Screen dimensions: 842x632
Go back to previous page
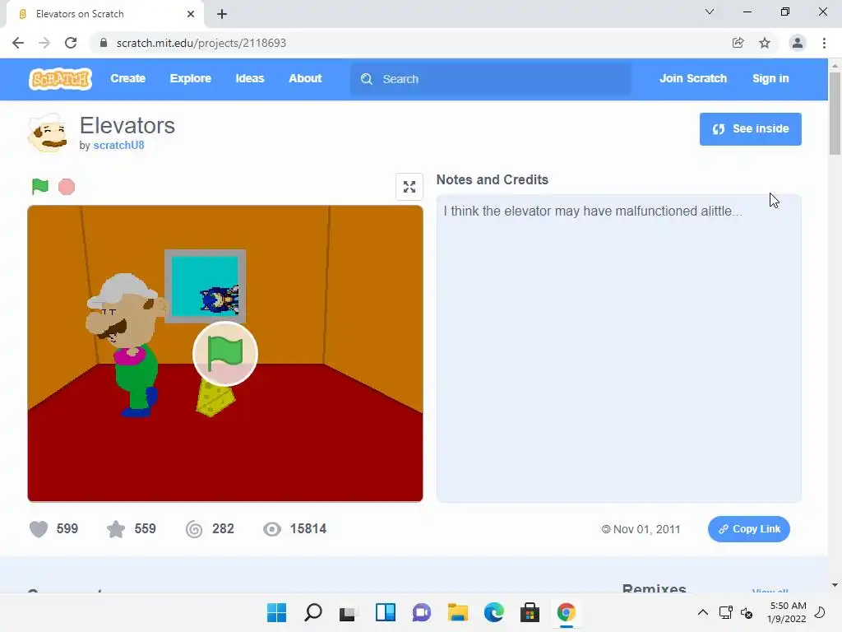pos(18,43)
